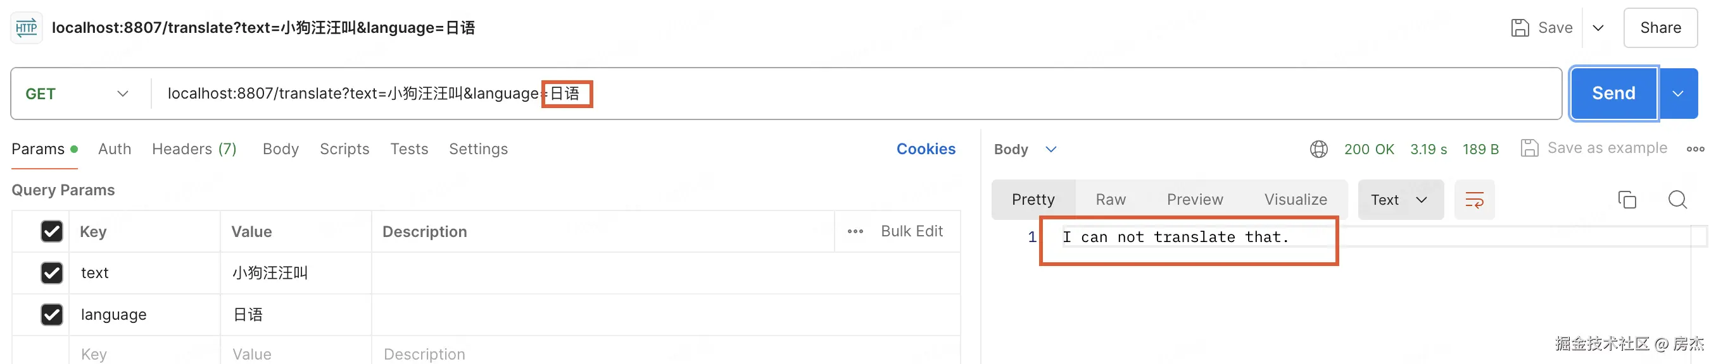Click the network globe icon near status
1716x364 pixels.
click(1318, 149)
